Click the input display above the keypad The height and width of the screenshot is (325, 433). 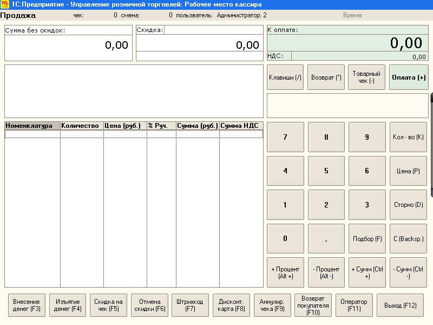(x=347, y=106)
